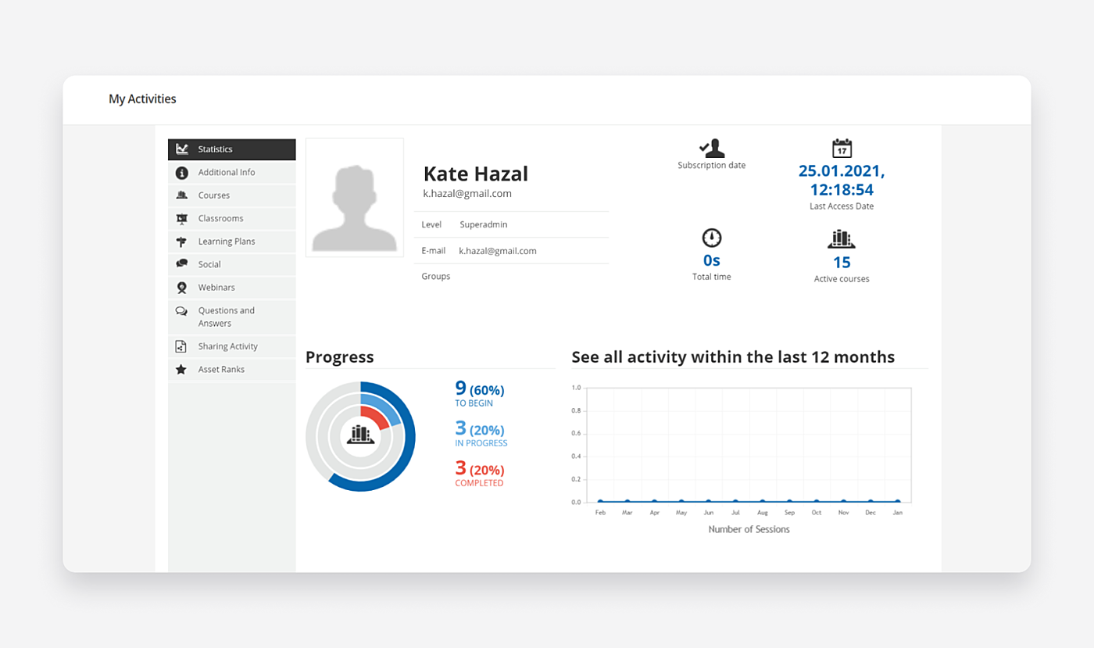Click the Social chat bubble icon

click(x=182, y=264)
